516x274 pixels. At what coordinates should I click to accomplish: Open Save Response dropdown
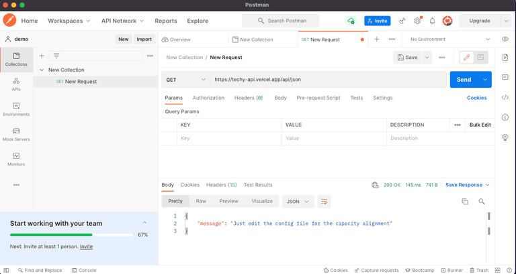(468, 185)
